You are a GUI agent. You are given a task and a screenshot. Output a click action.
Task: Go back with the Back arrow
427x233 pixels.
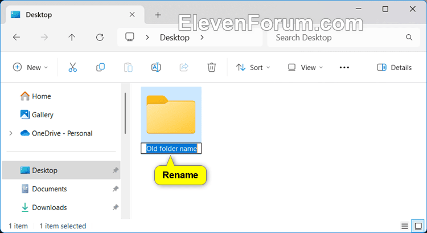coord(17,38)
